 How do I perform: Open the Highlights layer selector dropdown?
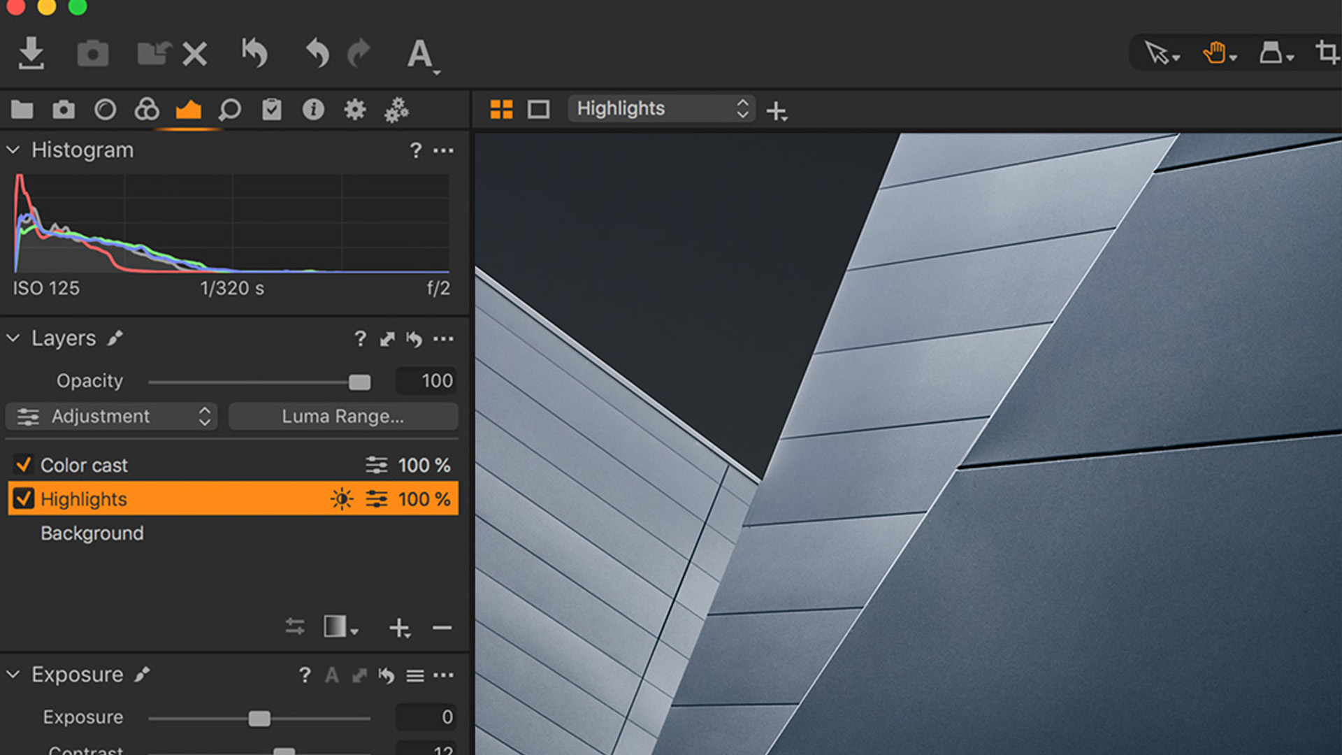pos(661,109)
